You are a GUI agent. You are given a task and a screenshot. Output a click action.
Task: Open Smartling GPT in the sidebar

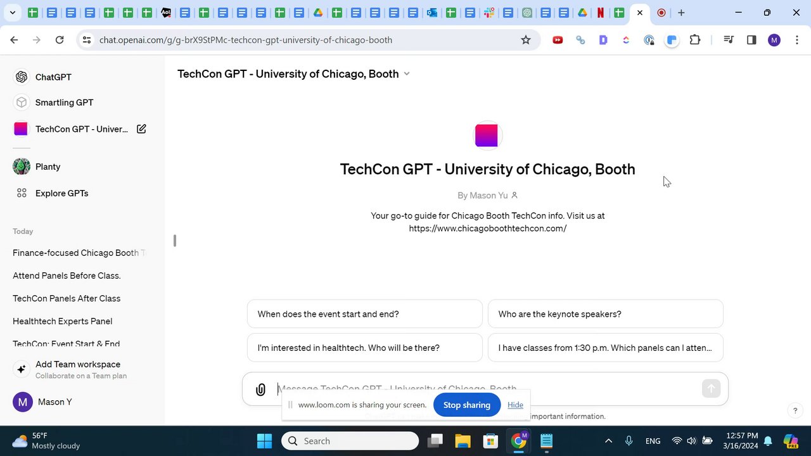[x=82, y=103]
